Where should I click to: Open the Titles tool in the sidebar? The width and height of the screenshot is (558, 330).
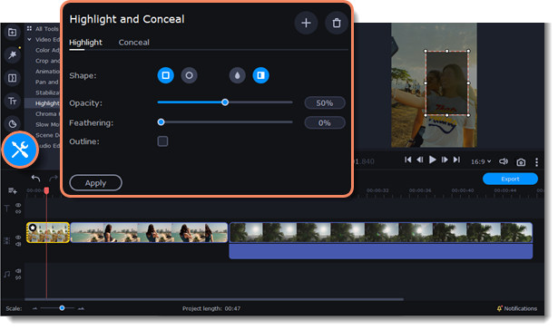(13, 102)
